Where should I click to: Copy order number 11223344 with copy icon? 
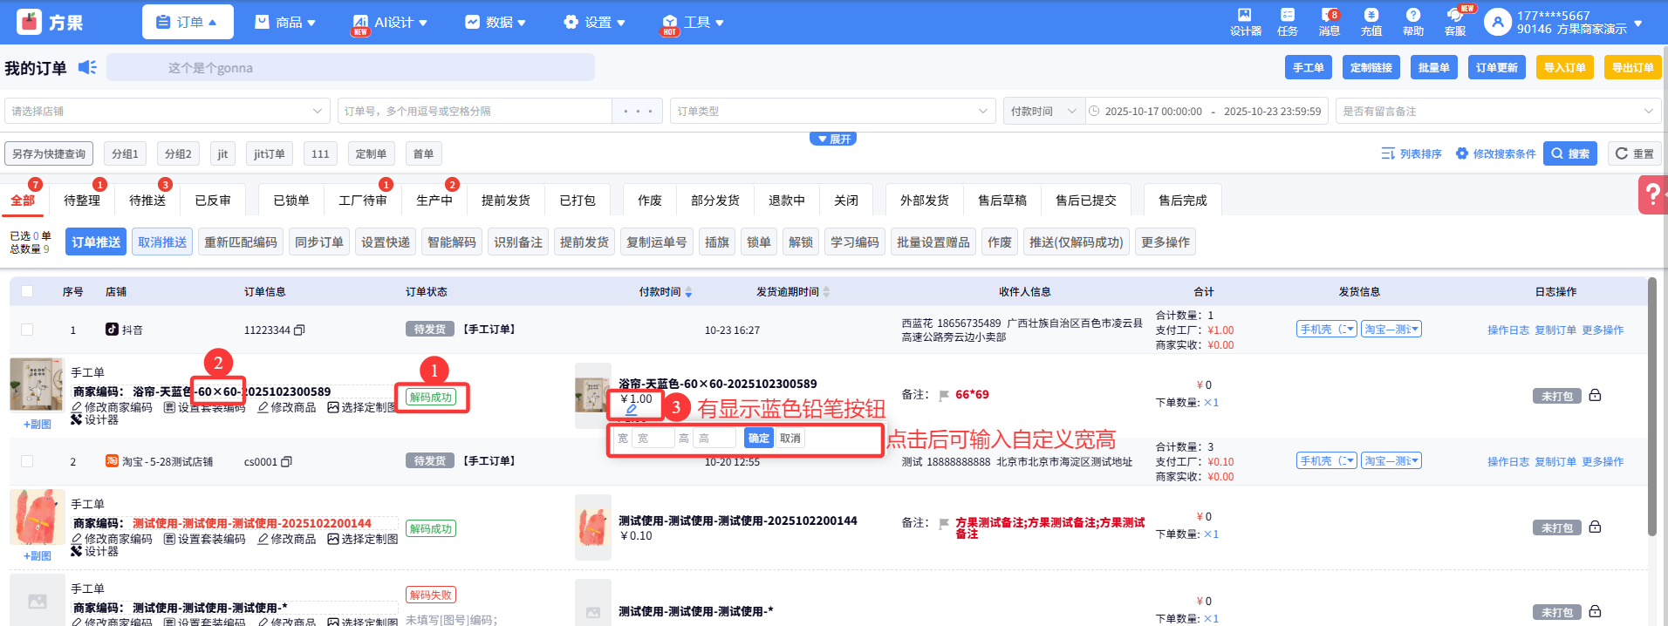click(x=299, y=330)
